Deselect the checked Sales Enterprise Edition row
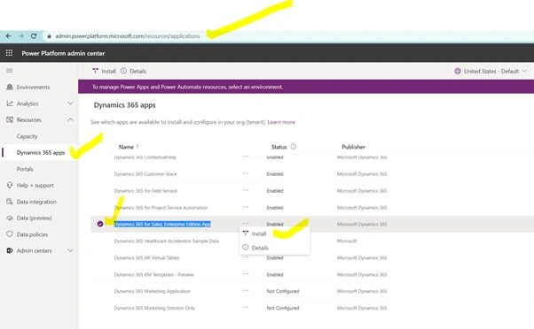The image size is (534, 329). click(x=100, y=224)
